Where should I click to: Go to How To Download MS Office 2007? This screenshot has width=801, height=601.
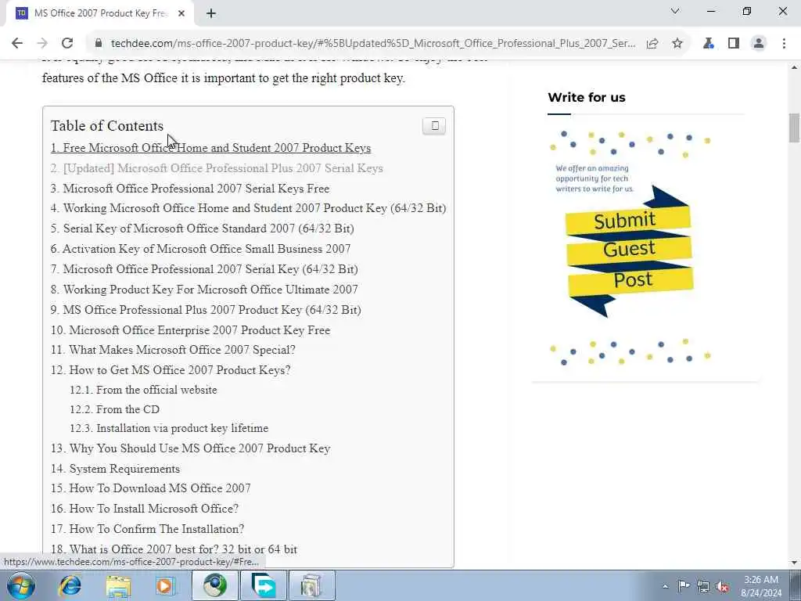tap(151, 488)
